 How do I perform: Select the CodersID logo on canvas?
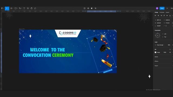click(x=68, y=33)
